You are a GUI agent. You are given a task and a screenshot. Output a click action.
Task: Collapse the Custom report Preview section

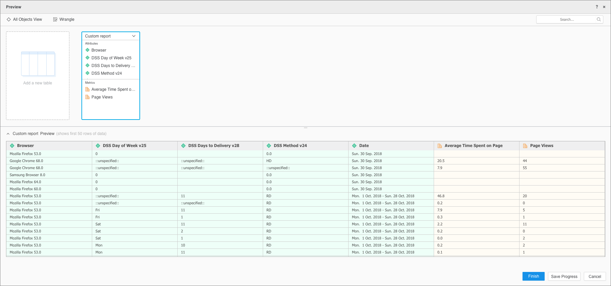pos(8,134)
